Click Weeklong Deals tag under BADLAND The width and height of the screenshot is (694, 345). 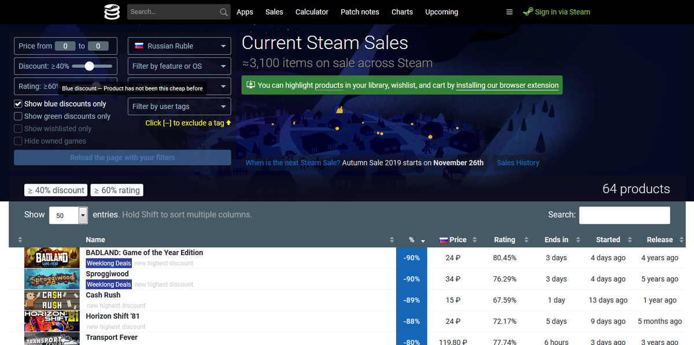pyautogui.click(x=109, y=263)
